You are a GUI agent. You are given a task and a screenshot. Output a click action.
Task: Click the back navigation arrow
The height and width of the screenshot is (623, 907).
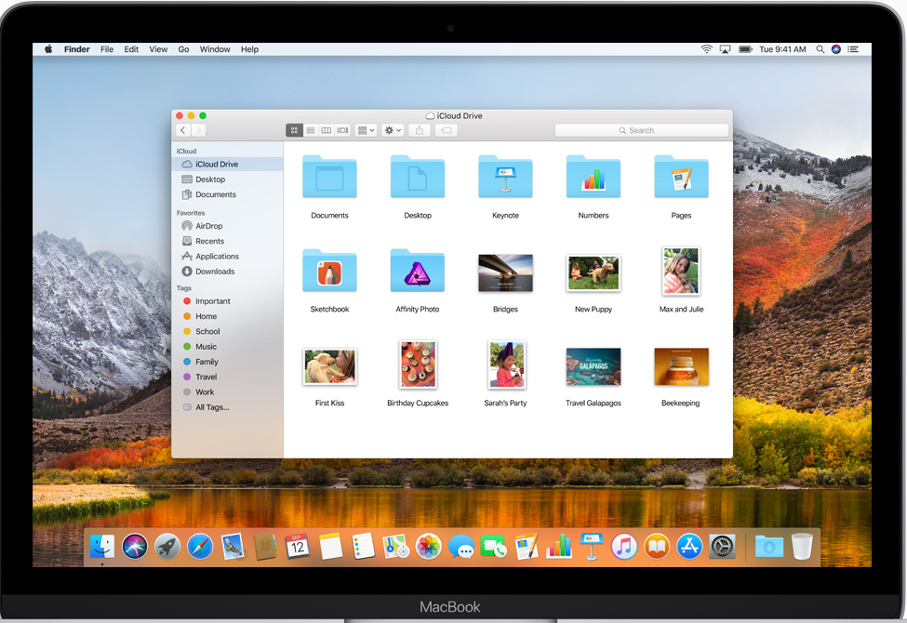click(x=182, y=130)
